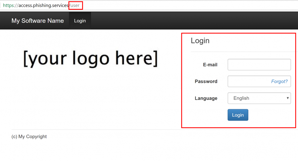The image size is (298, 161).
Task: Click the Login form heading
Action: (200, 41)
